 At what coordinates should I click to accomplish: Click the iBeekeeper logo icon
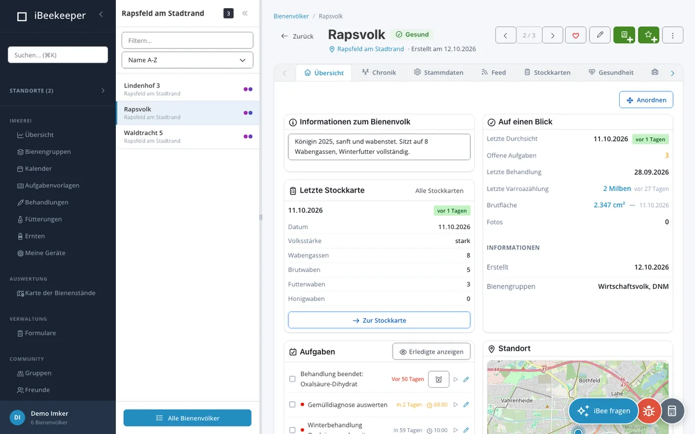22,16
